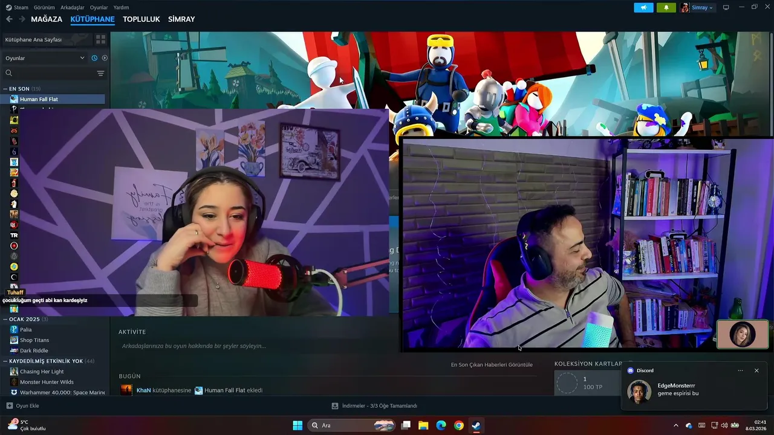Click EdgeMonsterrr's avatar in notification
Viewport: 774px width, 435px height.
click(x=639, y=391)
